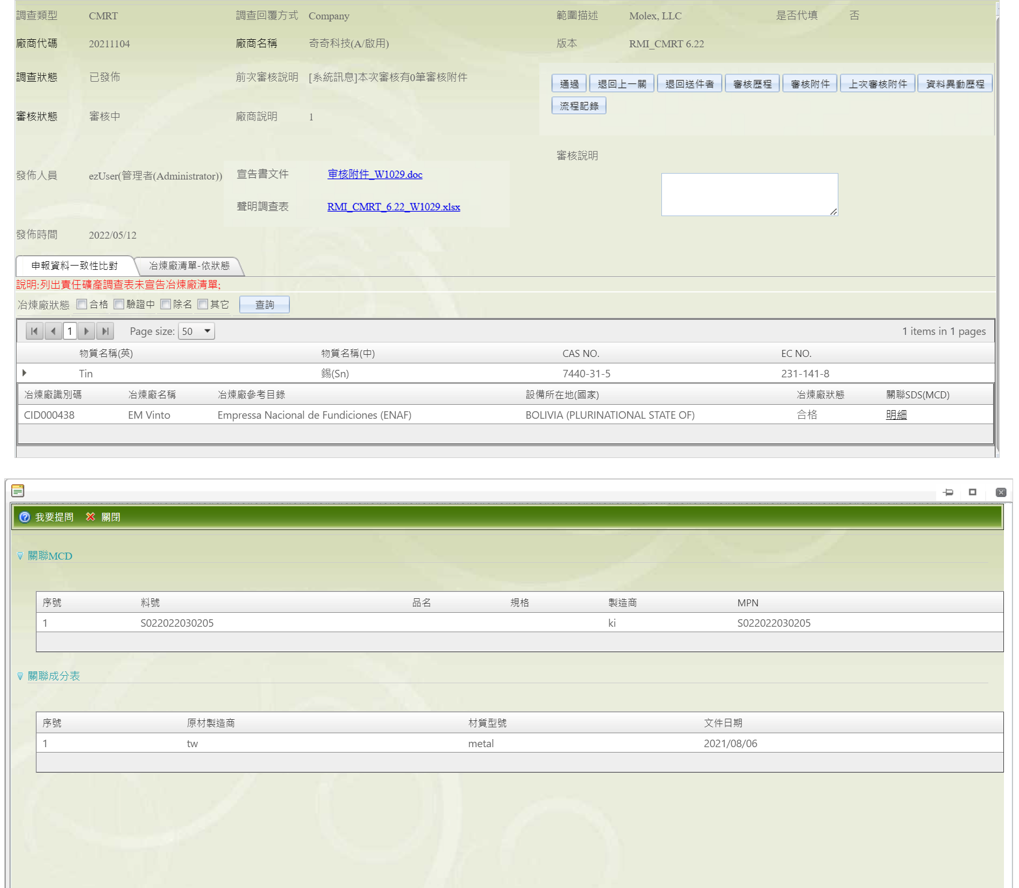1019x888 pixels.
Task: Click the 原材製造商 value tw
Action: point(193,743)
